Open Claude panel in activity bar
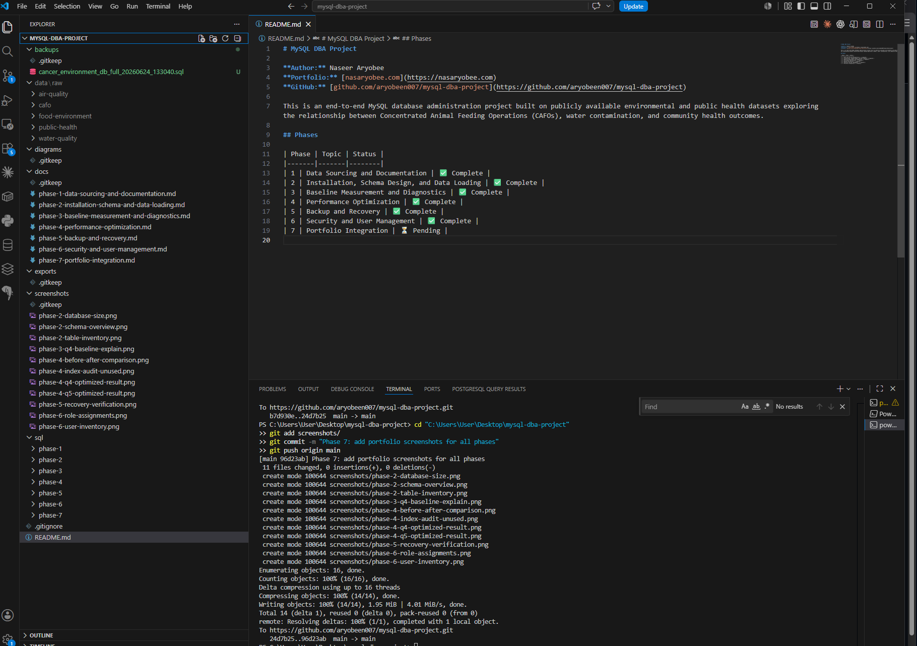Screen dimensions: 917x646 8,172
